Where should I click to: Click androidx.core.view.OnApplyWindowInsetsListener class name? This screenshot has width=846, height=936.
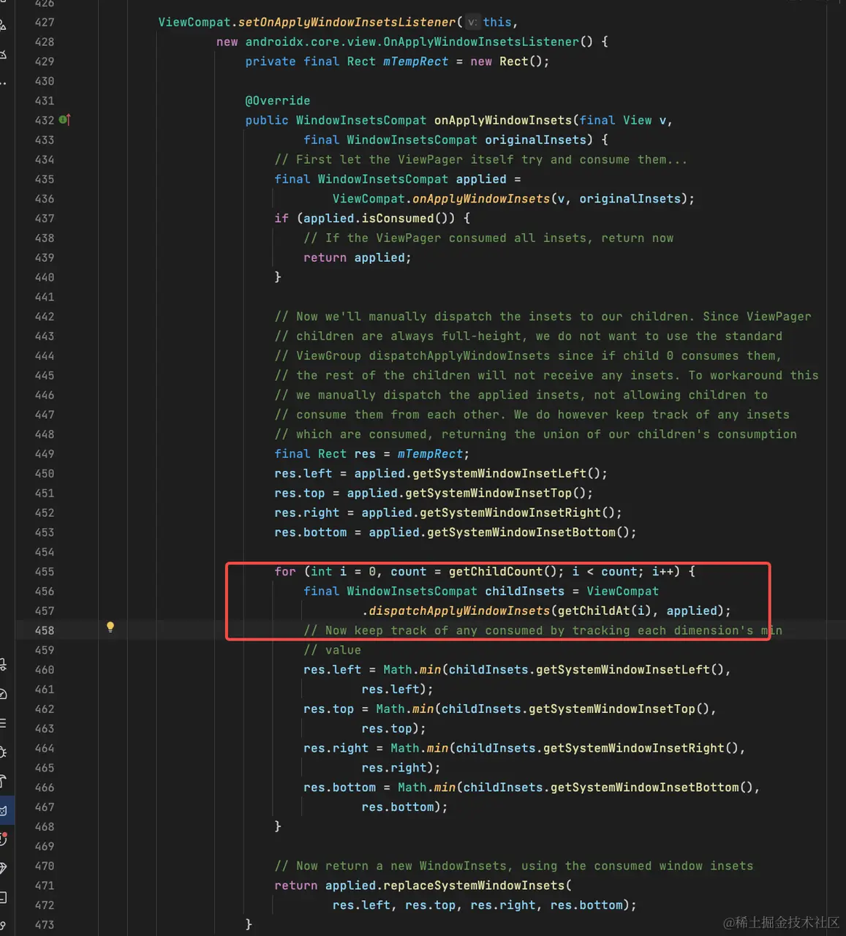[412, 42]
